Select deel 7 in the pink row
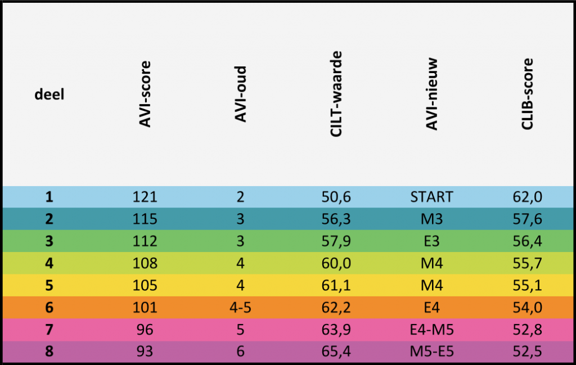The image size is (576, 365). tap(49, 329)
